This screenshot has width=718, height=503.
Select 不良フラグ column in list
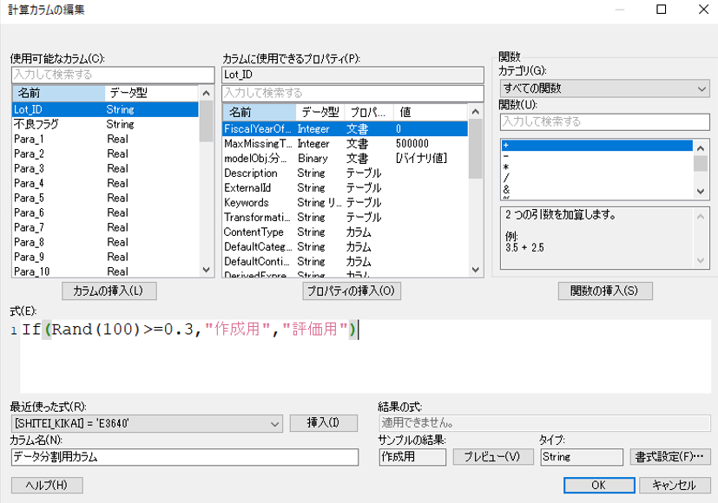point(36,124)
